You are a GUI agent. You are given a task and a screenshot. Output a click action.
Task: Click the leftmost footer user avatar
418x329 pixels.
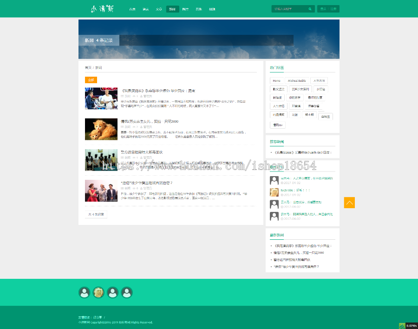point(84,292)
